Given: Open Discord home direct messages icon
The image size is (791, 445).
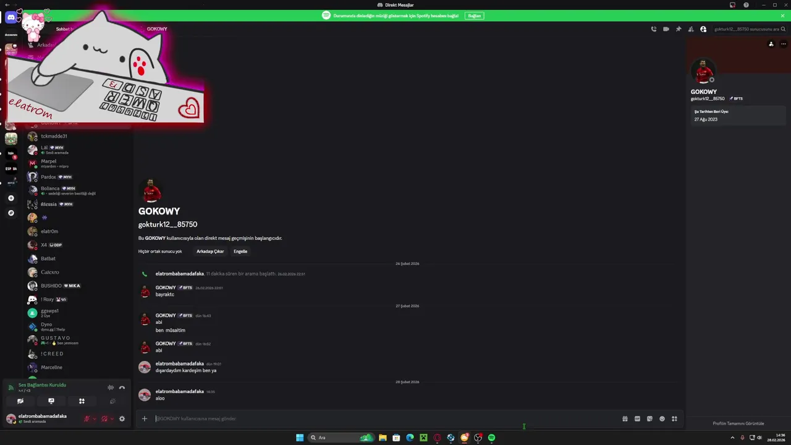Looking at the screenshot, I should tap(11, 17).
